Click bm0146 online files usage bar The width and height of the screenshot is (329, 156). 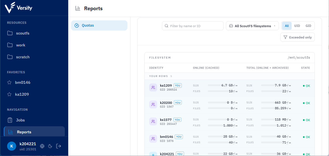(x=220, y=142)
